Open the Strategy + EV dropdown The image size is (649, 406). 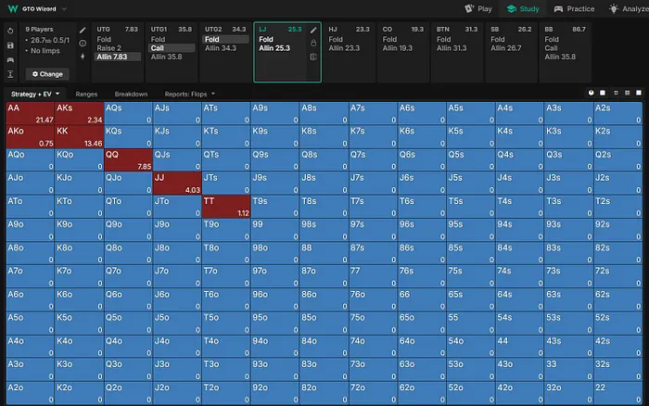pyautogui.click(x=35, y=94)
